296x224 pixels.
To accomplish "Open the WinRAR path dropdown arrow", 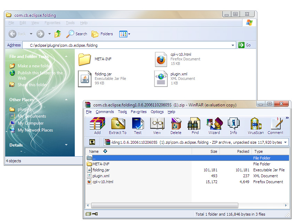I will (x=286, y=142).
